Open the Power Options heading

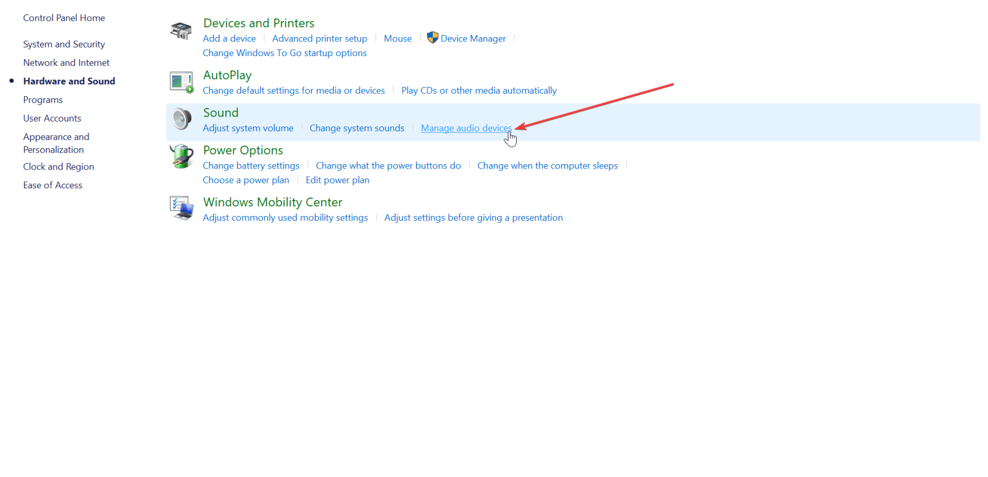(243, 150)
